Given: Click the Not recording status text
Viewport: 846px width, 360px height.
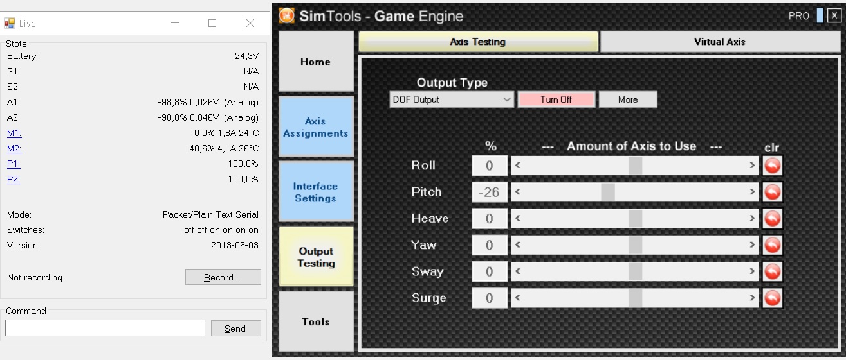Looking at the screenshot, I should (35, 277).
